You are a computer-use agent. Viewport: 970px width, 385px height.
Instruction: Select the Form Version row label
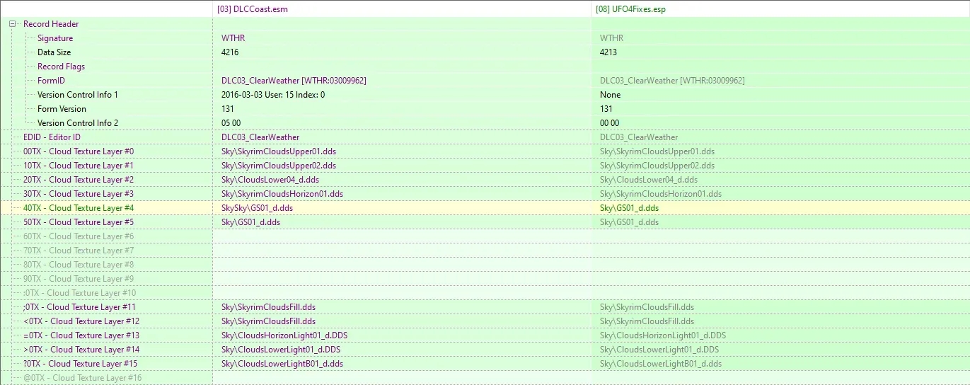tap(62, 109)
